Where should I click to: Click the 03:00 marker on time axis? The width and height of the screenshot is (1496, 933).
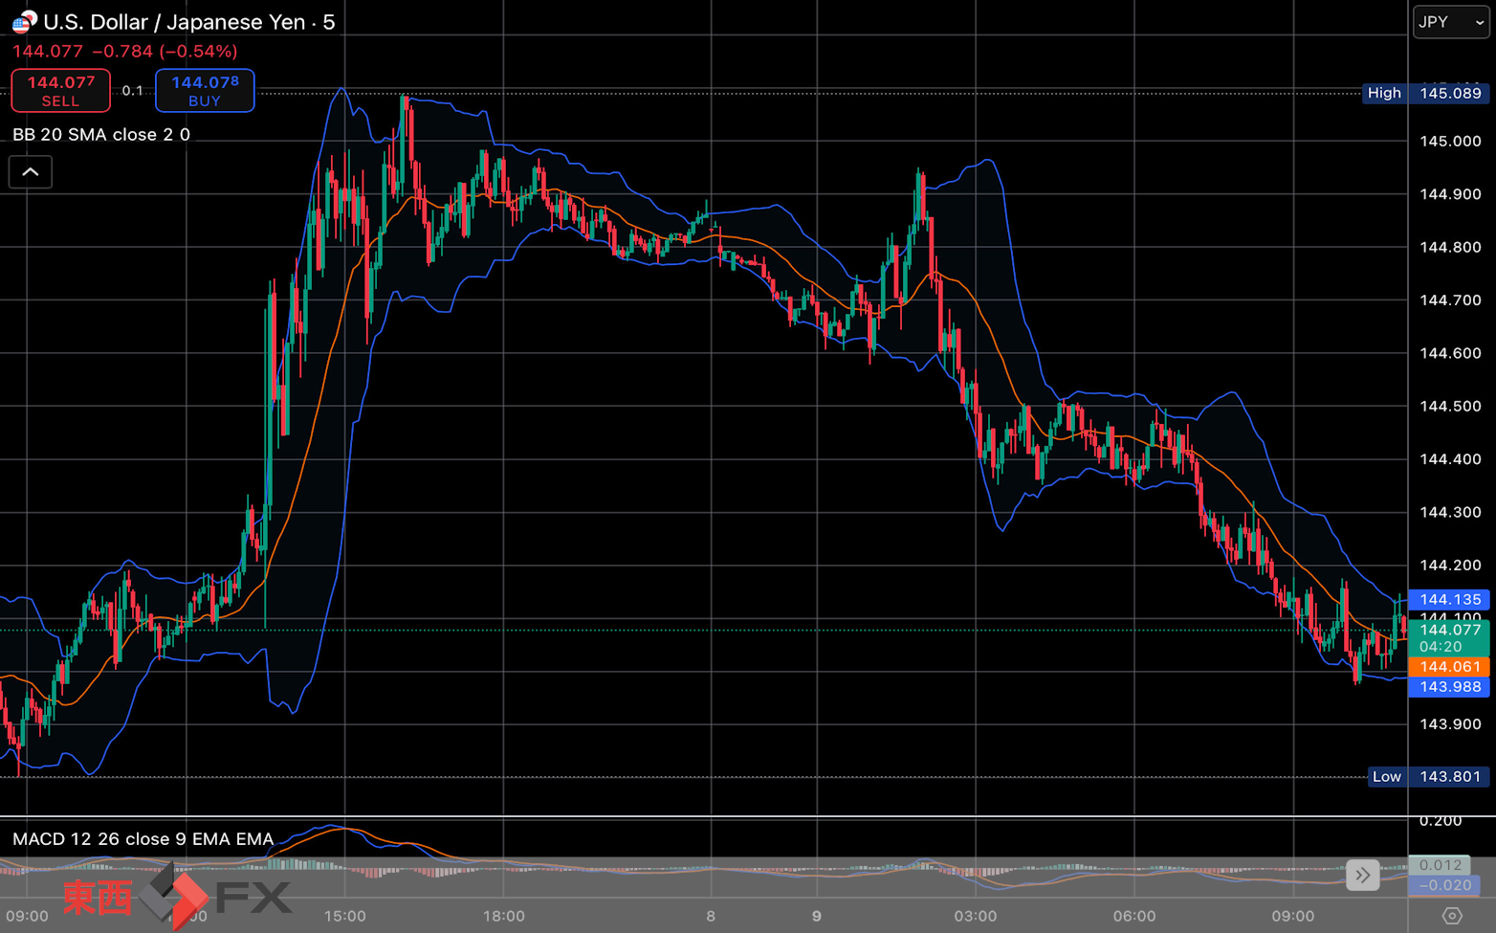[976, 916]
